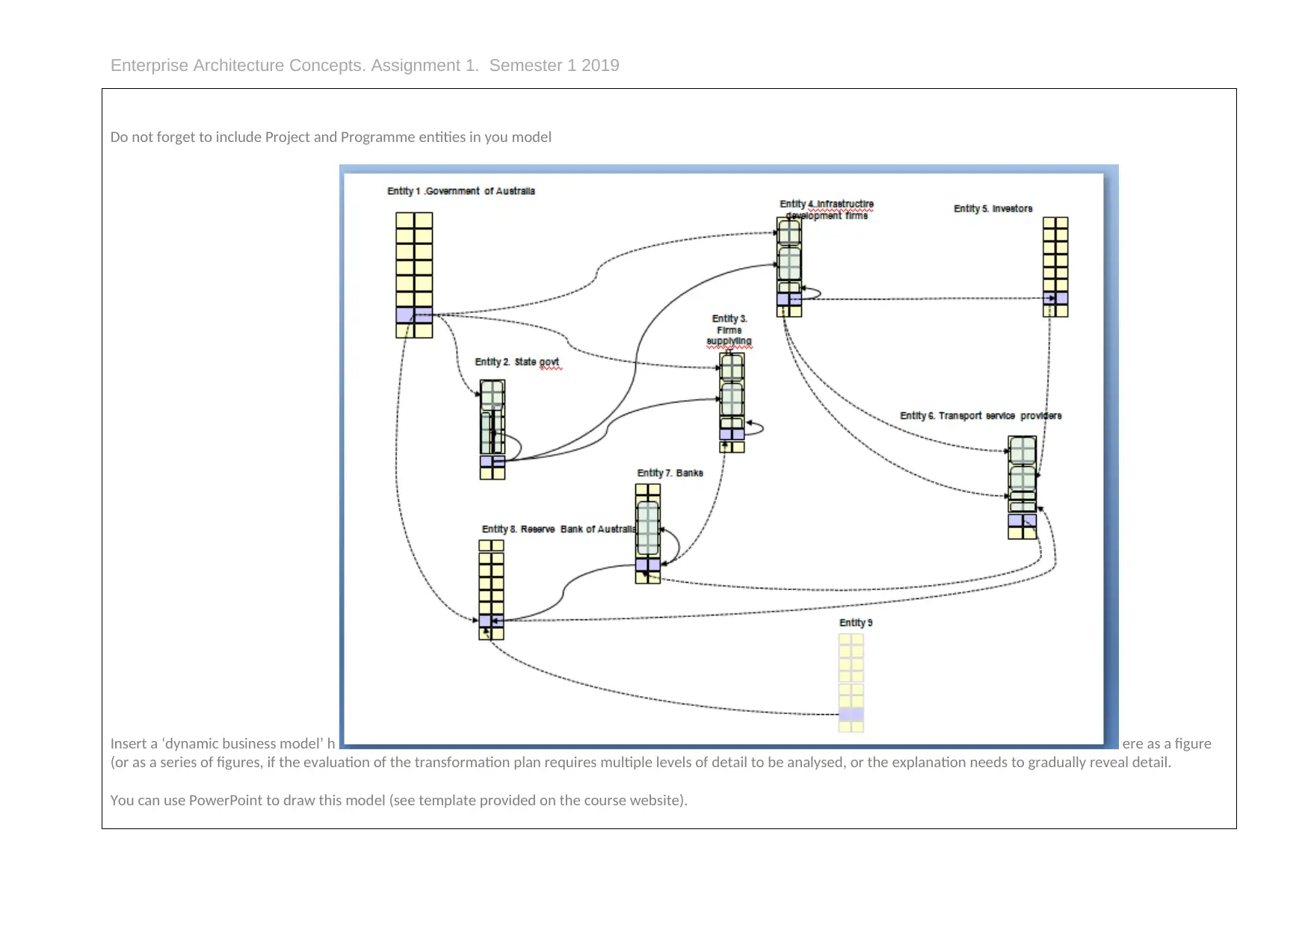Select the 'Entity 1 .Government of Australia' label

(461, 191)
